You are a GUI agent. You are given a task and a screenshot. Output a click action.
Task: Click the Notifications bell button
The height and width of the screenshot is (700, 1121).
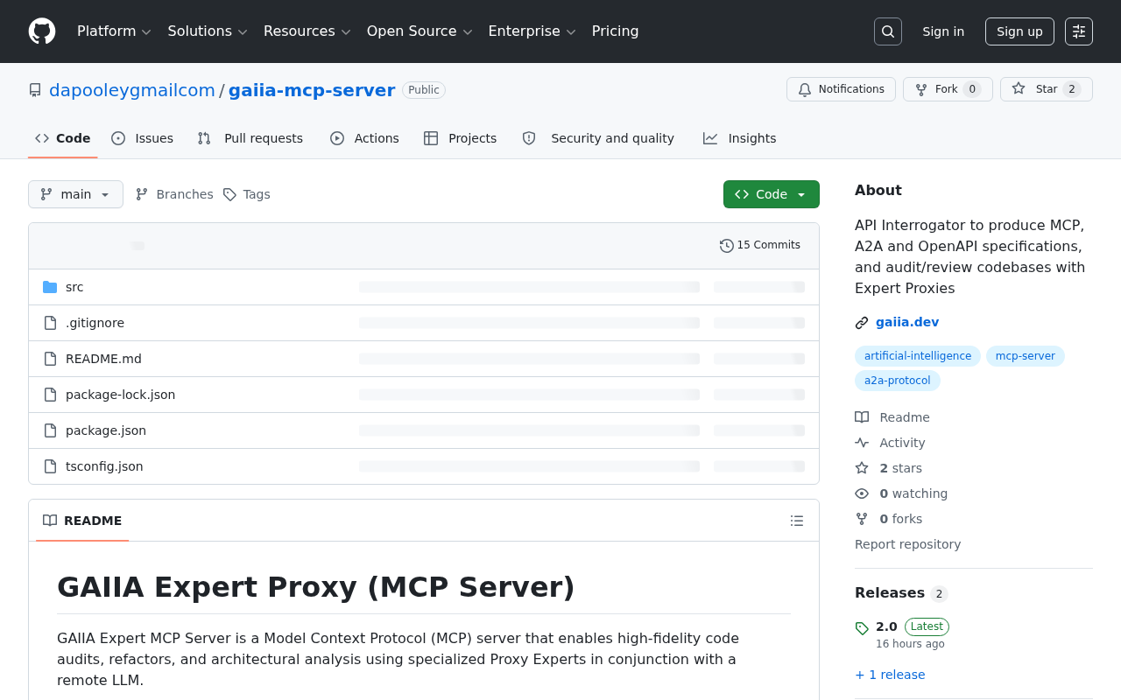(x=841, y=89)
